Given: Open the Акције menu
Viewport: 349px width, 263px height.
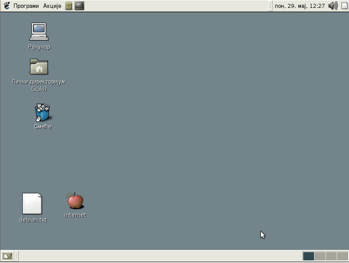Looking at the screenshot, I should [x=52, y=6].
